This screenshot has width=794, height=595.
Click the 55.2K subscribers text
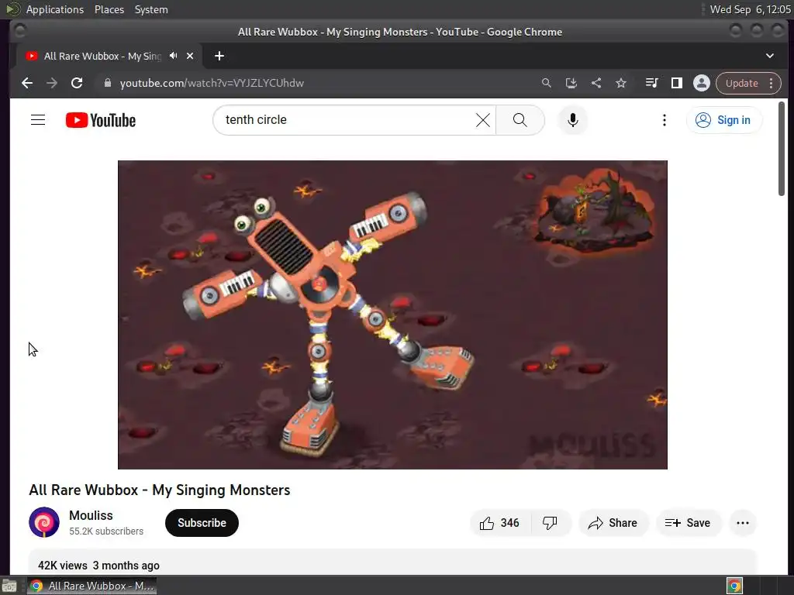tap(106, 531)
